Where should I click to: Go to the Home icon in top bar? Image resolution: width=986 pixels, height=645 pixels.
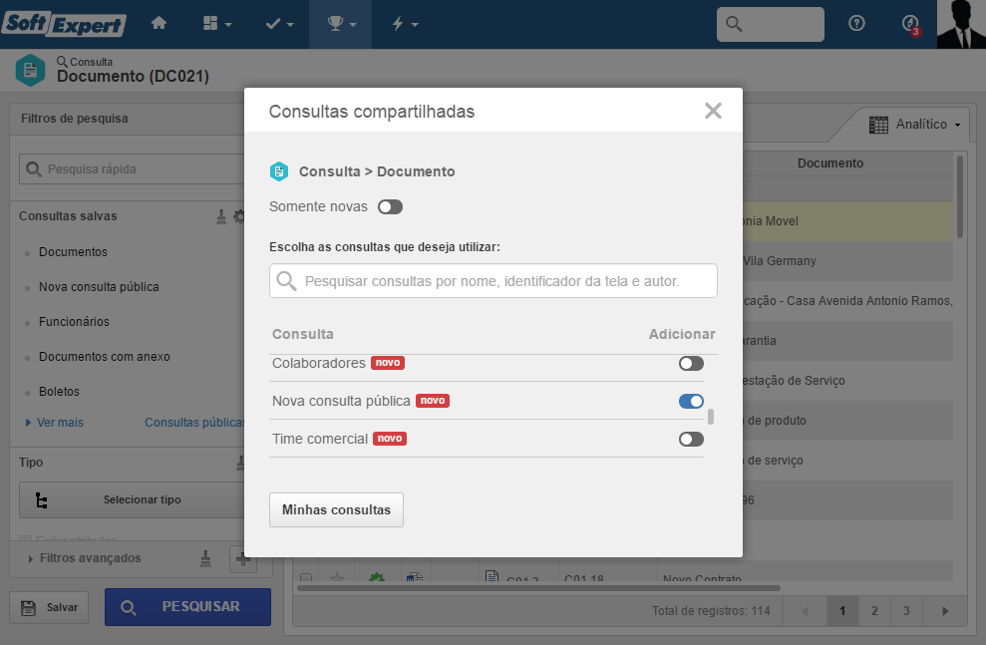pyautogui.click(x=160, y=24)
